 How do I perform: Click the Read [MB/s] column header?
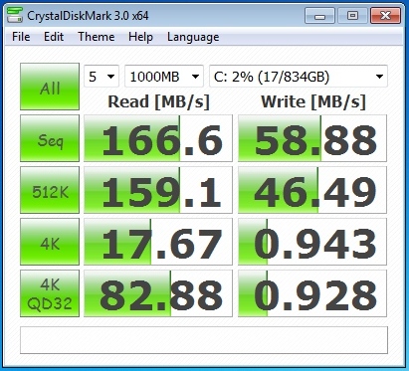point(159,101)
